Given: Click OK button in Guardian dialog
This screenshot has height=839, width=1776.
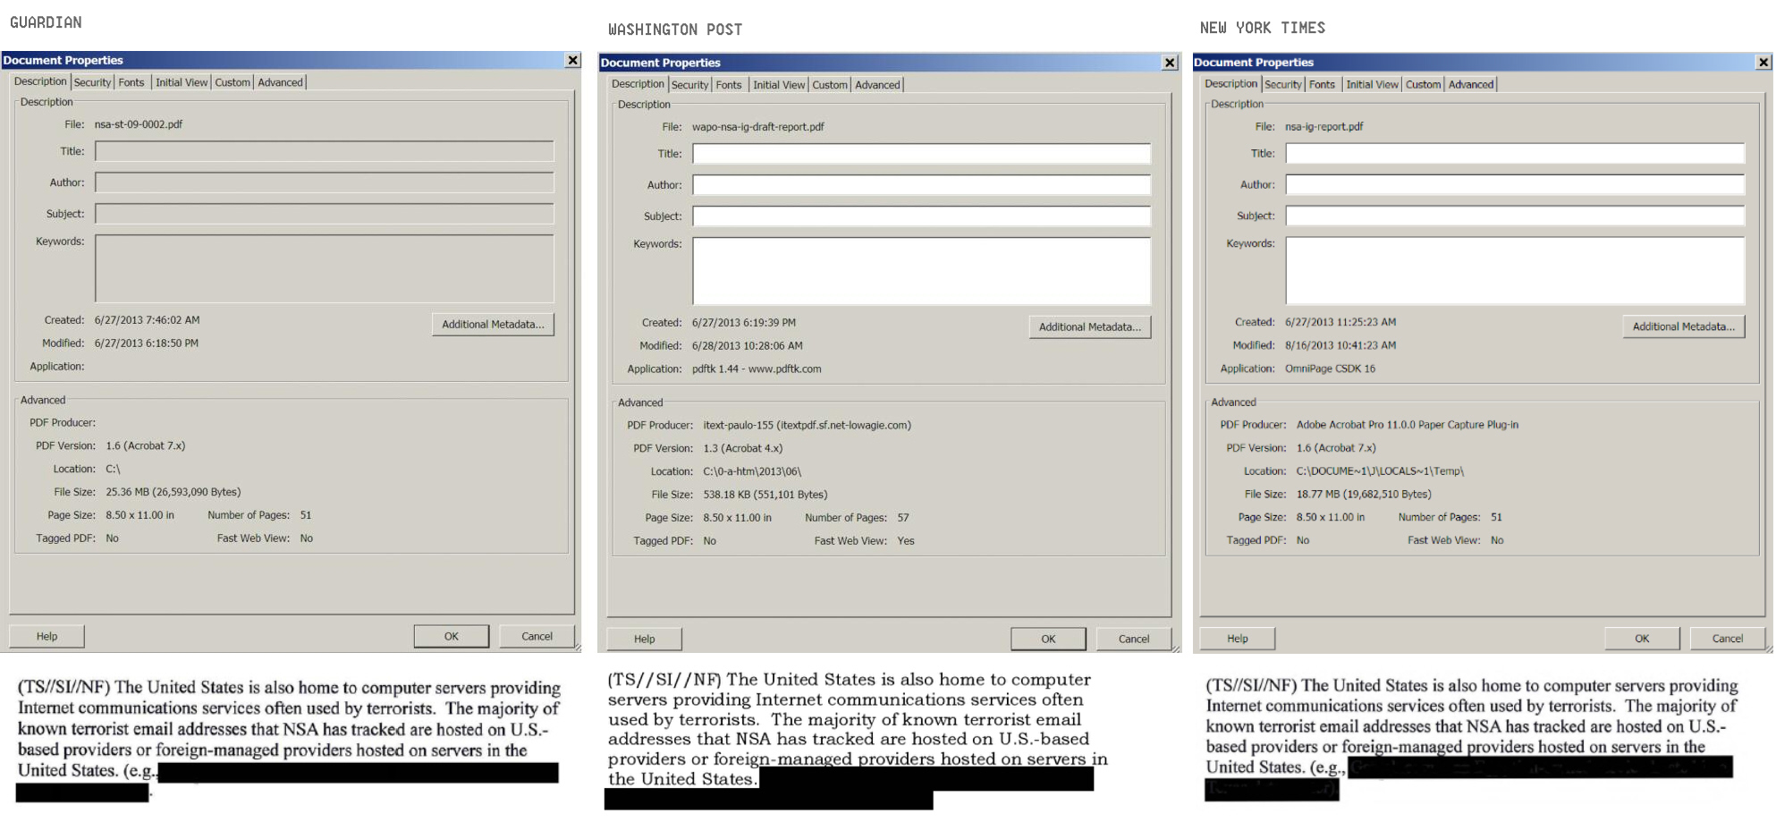Looking at the screenshot, I should tap(452, 636).
